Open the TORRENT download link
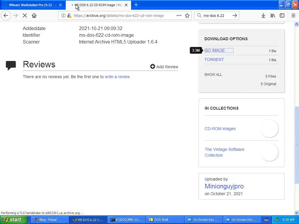The width and height of the screenshot is (299, 224). pos(214,60)
